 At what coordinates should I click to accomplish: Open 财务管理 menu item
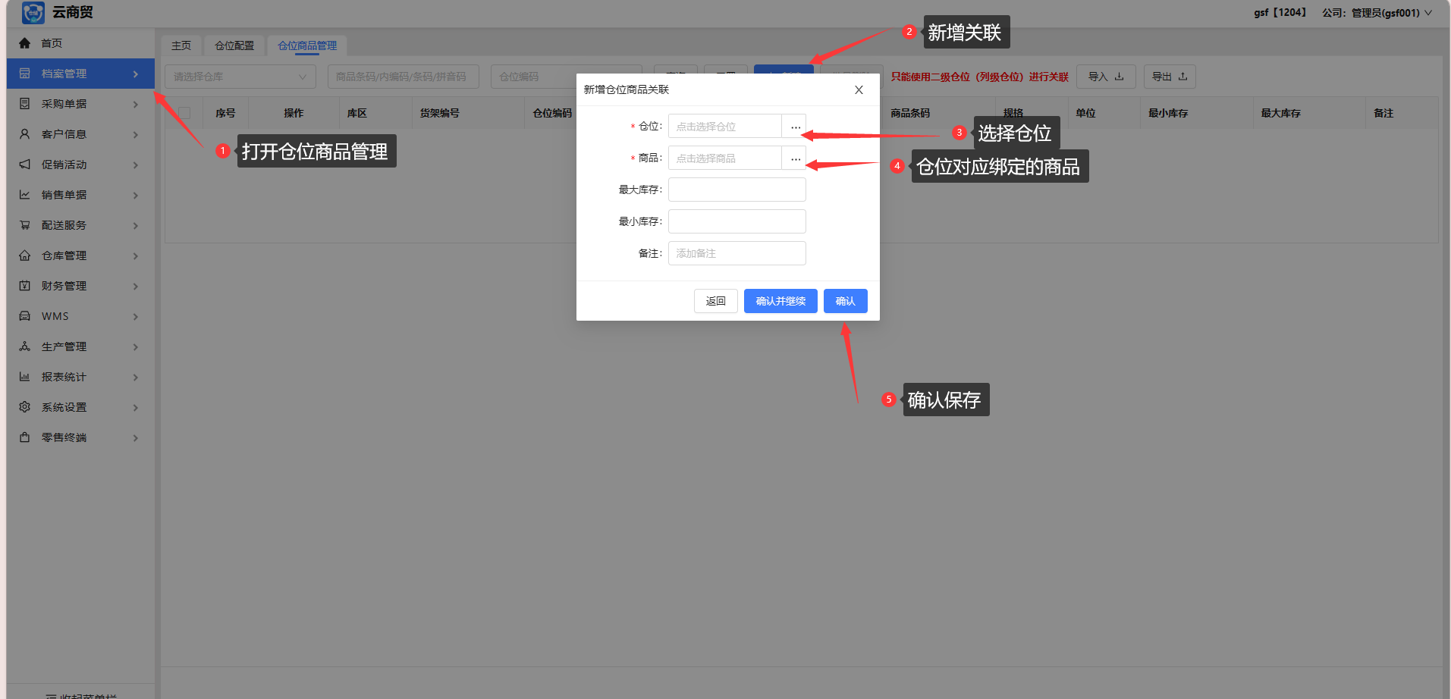[80, 286]
